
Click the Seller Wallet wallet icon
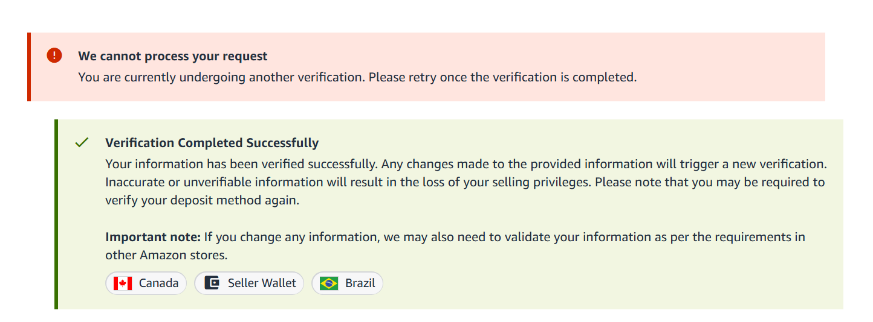(x=212, y=283)
